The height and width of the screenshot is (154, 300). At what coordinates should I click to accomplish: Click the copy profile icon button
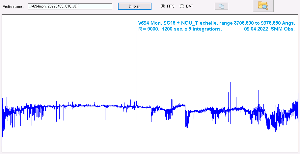pos(221,6)
